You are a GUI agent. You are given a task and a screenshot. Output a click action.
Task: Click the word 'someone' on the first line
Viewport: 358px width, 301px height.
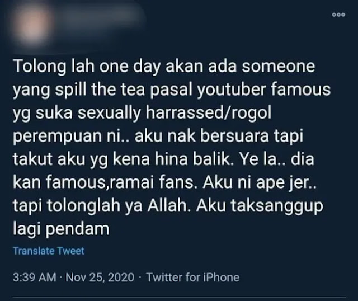(x=279, y=66)
